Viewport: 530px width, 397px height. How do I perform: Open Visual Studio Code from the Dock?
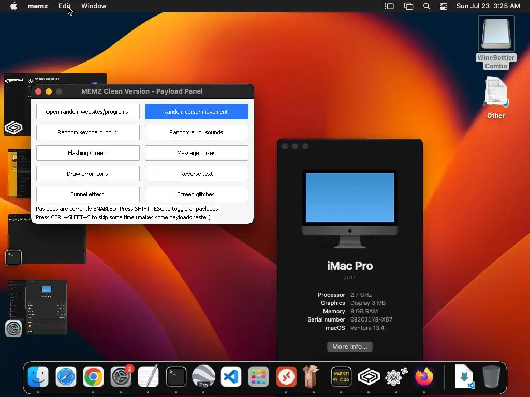pos(231,376)
